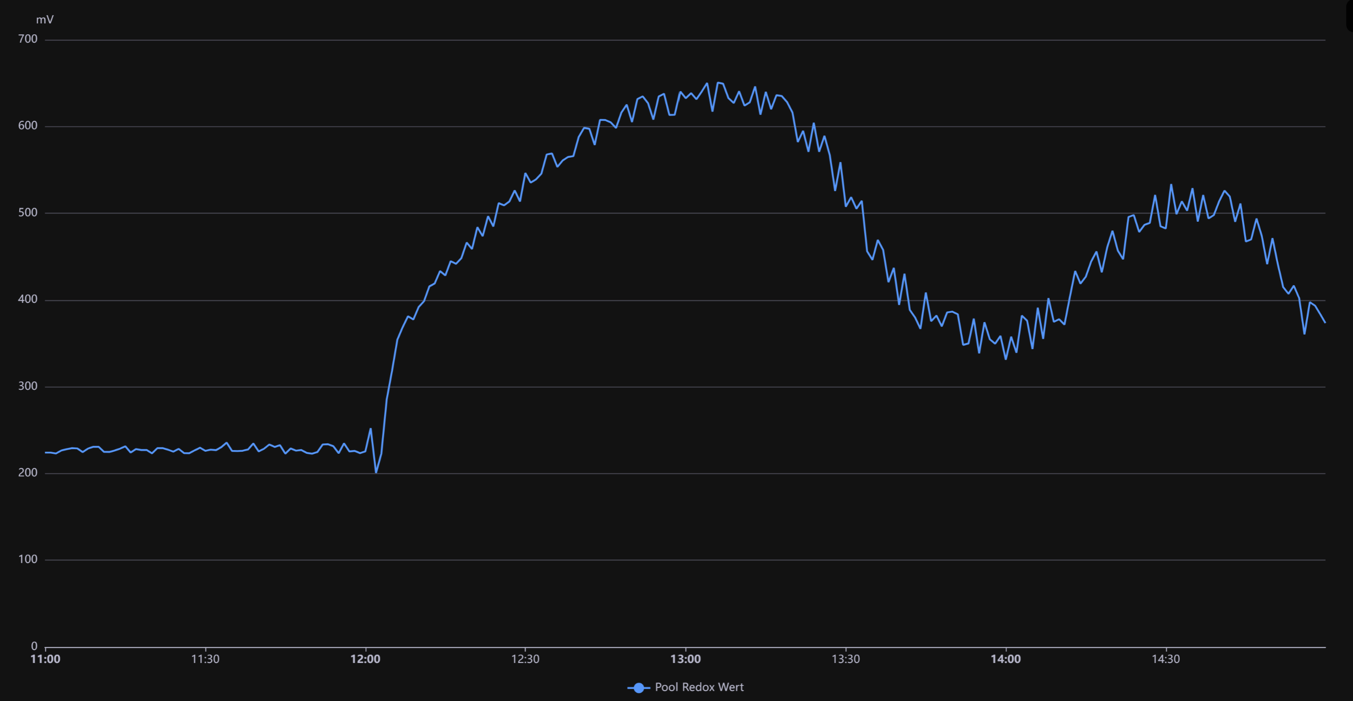1353x701 pixels.
Task: Click the 11:00 time axis label
Action: [x=45, y=659]
